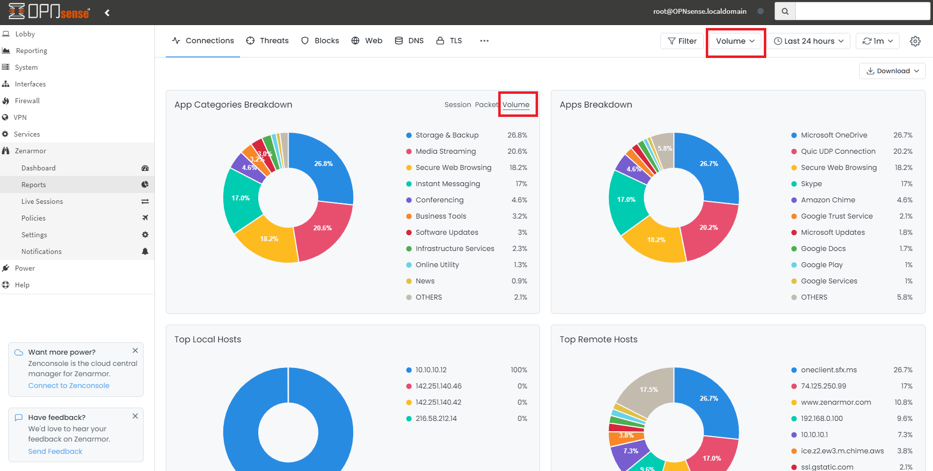Click the search magnifier icon in header
This screenshot has height=471, width=933.
point(785,11)
